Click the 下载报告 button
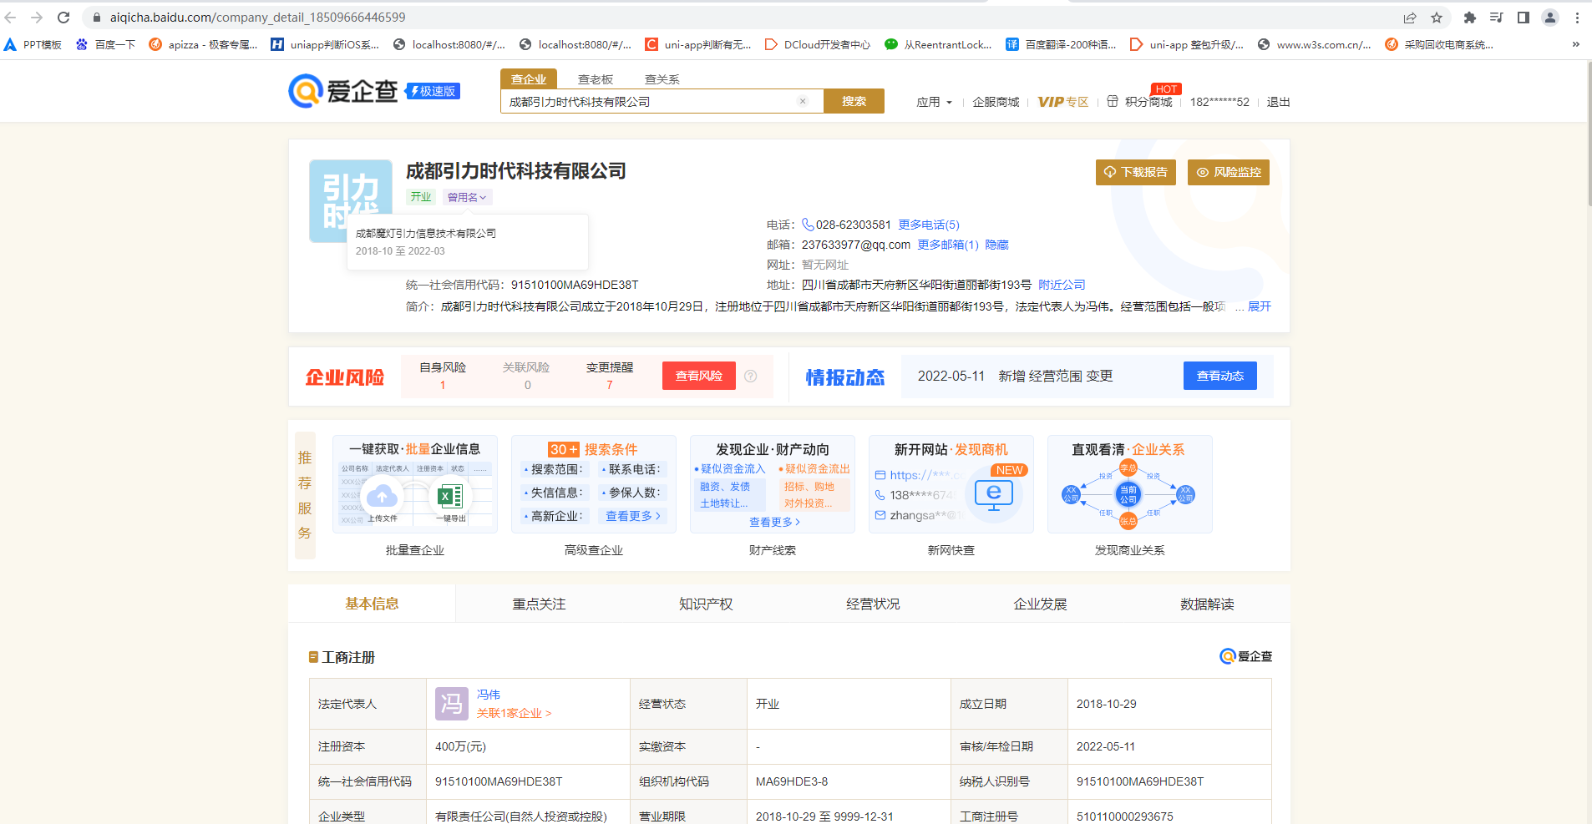Viewport: 1592px width, 824px height. 1136,172
